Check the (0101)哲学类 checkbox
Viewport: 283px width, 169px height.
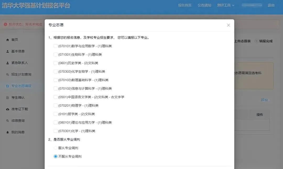tap(56, 114)
